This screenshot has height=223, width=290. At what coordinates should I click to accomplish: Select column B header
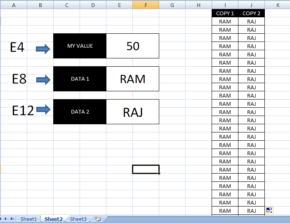40,5
